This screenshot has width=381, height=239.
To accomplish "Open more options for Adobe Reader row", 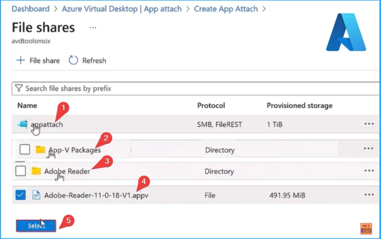I will tap(369, 171).
